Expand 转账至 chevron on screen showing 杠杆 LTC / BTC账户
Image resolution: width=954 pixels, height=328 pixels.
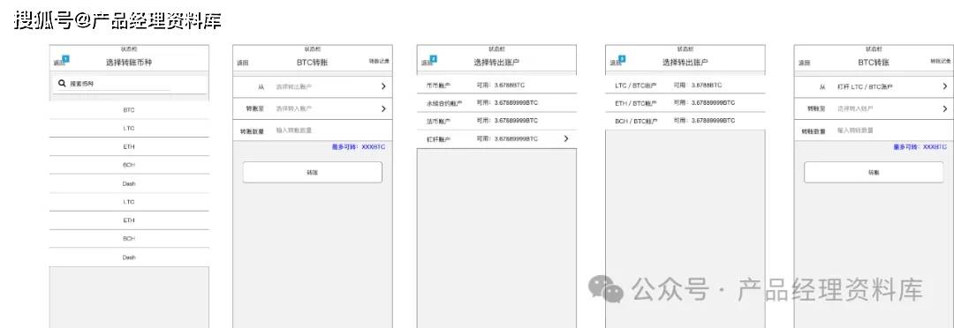(x=945, y=108)
